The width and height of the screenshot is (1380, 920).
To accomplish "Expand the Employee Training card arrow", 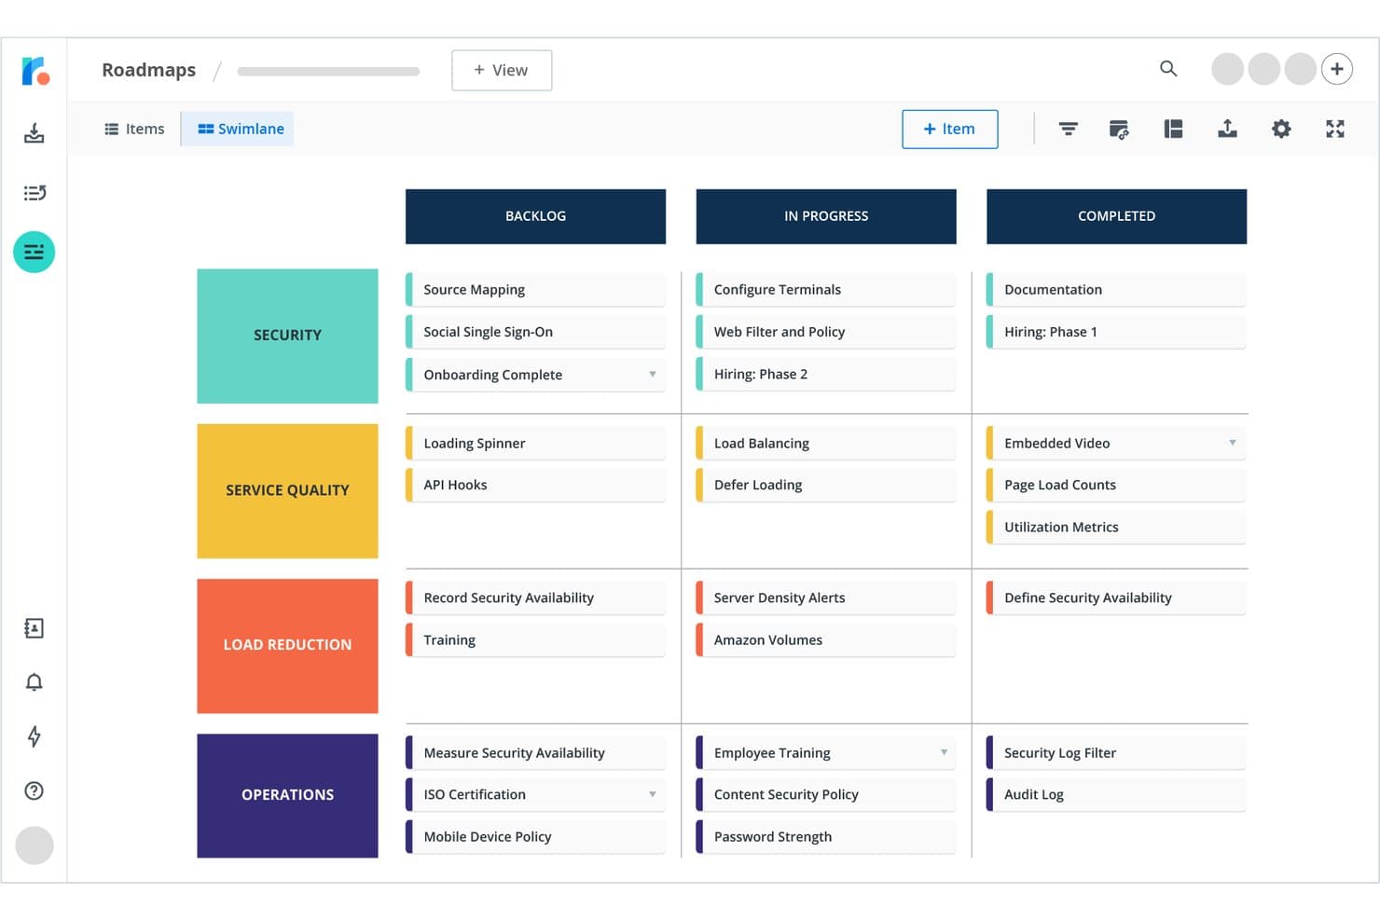I will pyautogui.click(x=944, y=752).
